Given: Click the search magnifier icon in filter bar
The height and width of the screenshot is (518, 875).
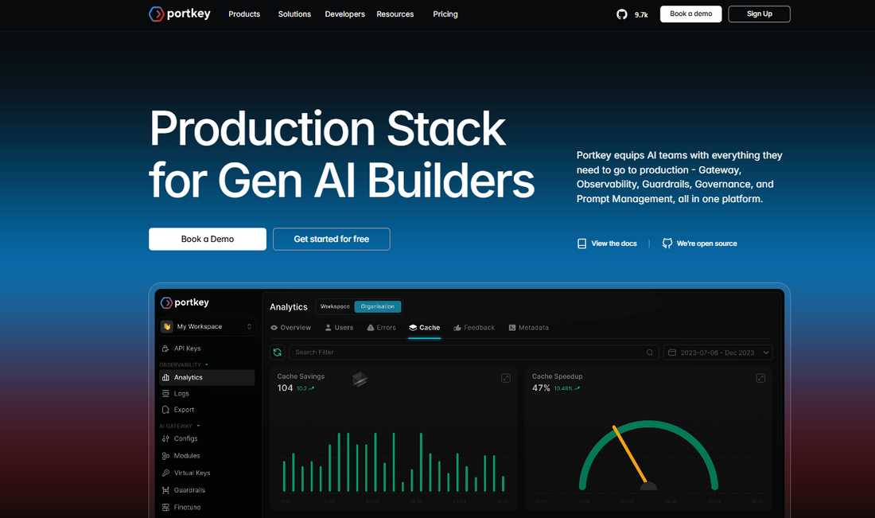Looking at the screenshot, I should [x=650, y=352].
